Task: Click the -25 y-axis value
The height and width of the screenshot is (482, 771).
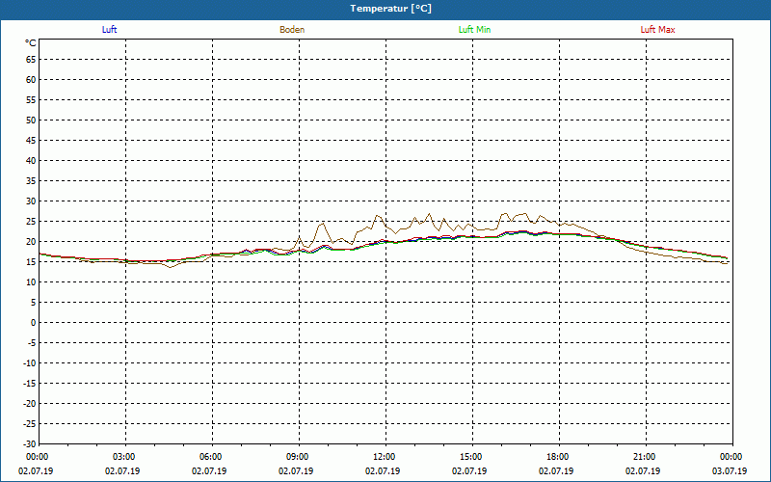Action: (30, 423)
